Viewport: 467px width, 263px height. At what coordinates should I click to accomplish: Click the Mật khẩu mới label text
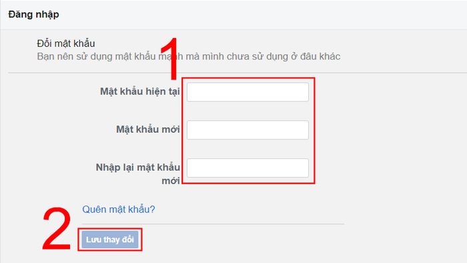tap(148, 129)
